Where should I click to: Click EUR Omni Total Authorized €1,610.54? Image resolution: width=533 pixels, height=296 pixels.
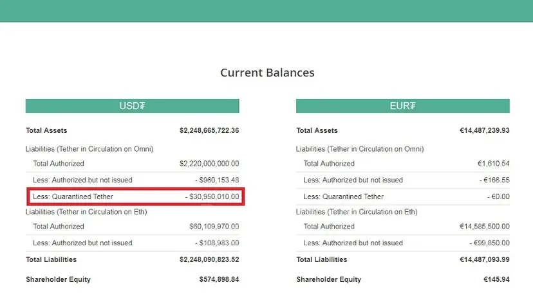[x=493, y=164]
